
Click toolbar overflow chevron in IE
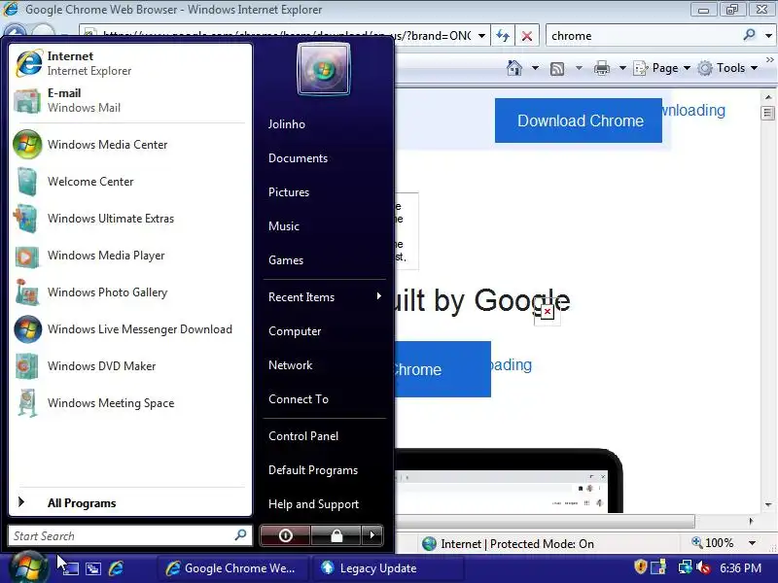(x=769, y=59)
